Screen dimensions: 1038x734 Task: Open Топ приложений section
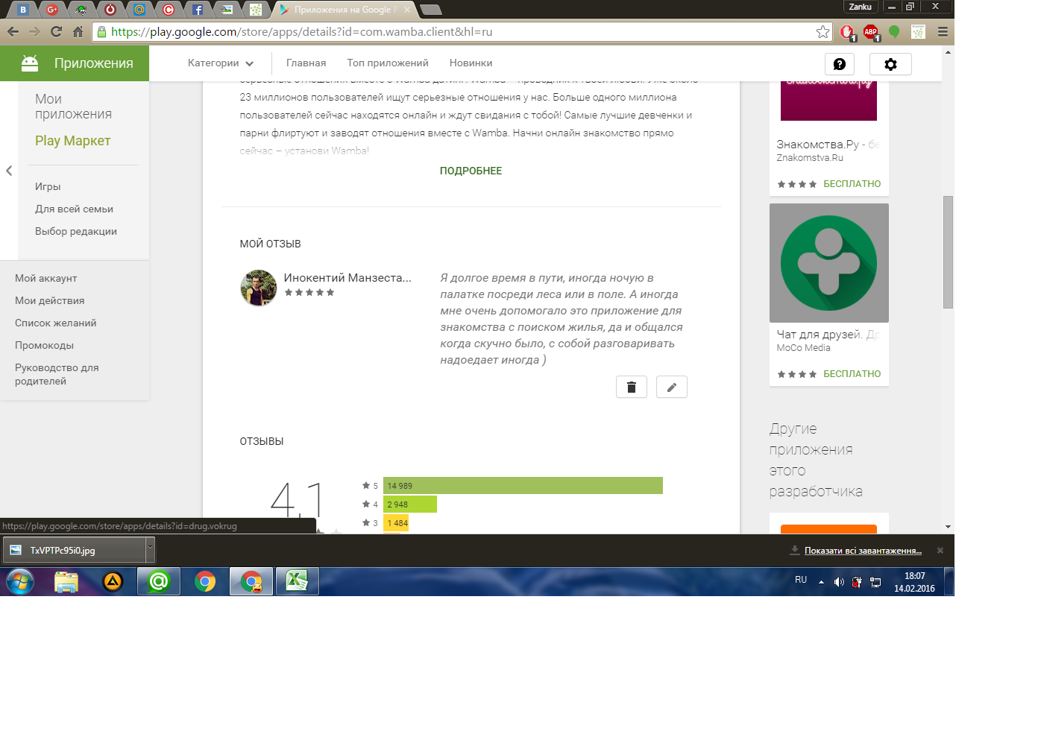[388, 63]
